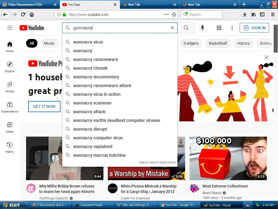This screenshot has width=278, height=209.
Task: Click the browser Back arrow button
Action: point(5,14)
